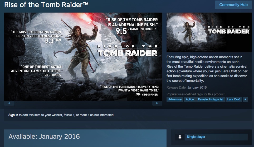254x147 pixels.
Task: Open the Single-player category link
Action: pyautogui.click(x=196, y=137)
